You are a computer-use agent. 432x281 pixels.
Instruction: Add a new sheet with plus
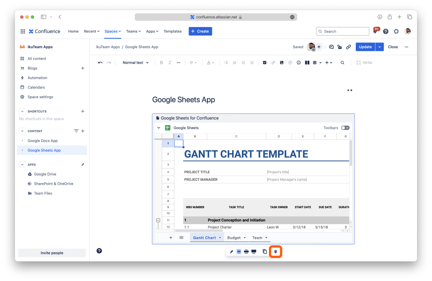click(x=171, y=238)
